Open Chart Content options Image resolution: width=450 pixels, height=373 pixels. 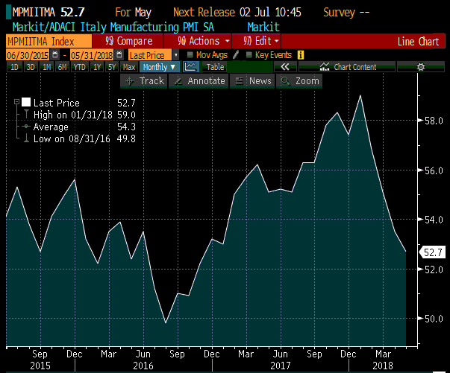pyautogui.click(x=347, y=67)
